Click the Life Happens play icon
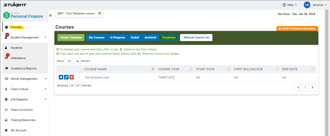 tap(6, 99)
